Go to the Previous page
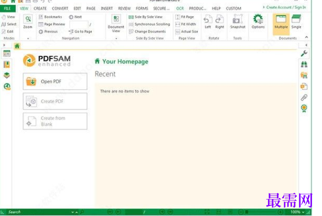Image resolution: width=322 pixels, height=216 pixels. point(48,31)
